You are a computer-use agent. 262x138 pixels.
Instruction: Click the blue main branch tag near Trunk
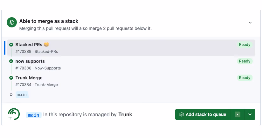(x=34, y=115)
